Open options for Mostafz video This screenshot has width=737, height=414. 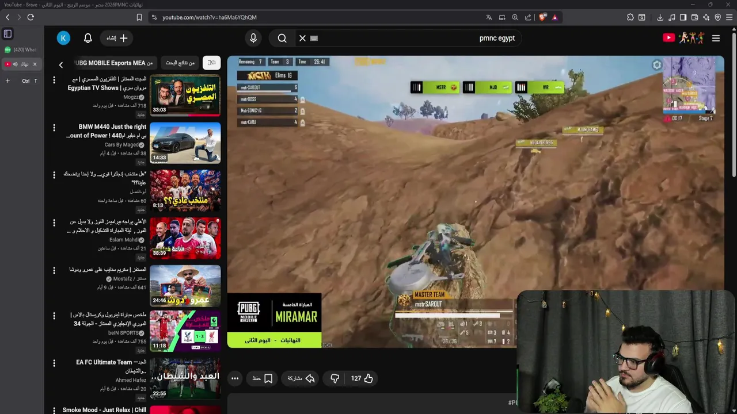coord(54,270)
